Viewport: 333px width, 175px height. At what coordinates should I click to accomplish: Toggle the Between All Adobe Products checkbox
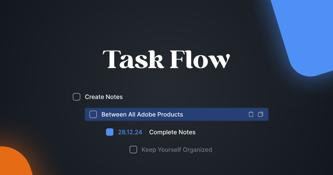93,114
